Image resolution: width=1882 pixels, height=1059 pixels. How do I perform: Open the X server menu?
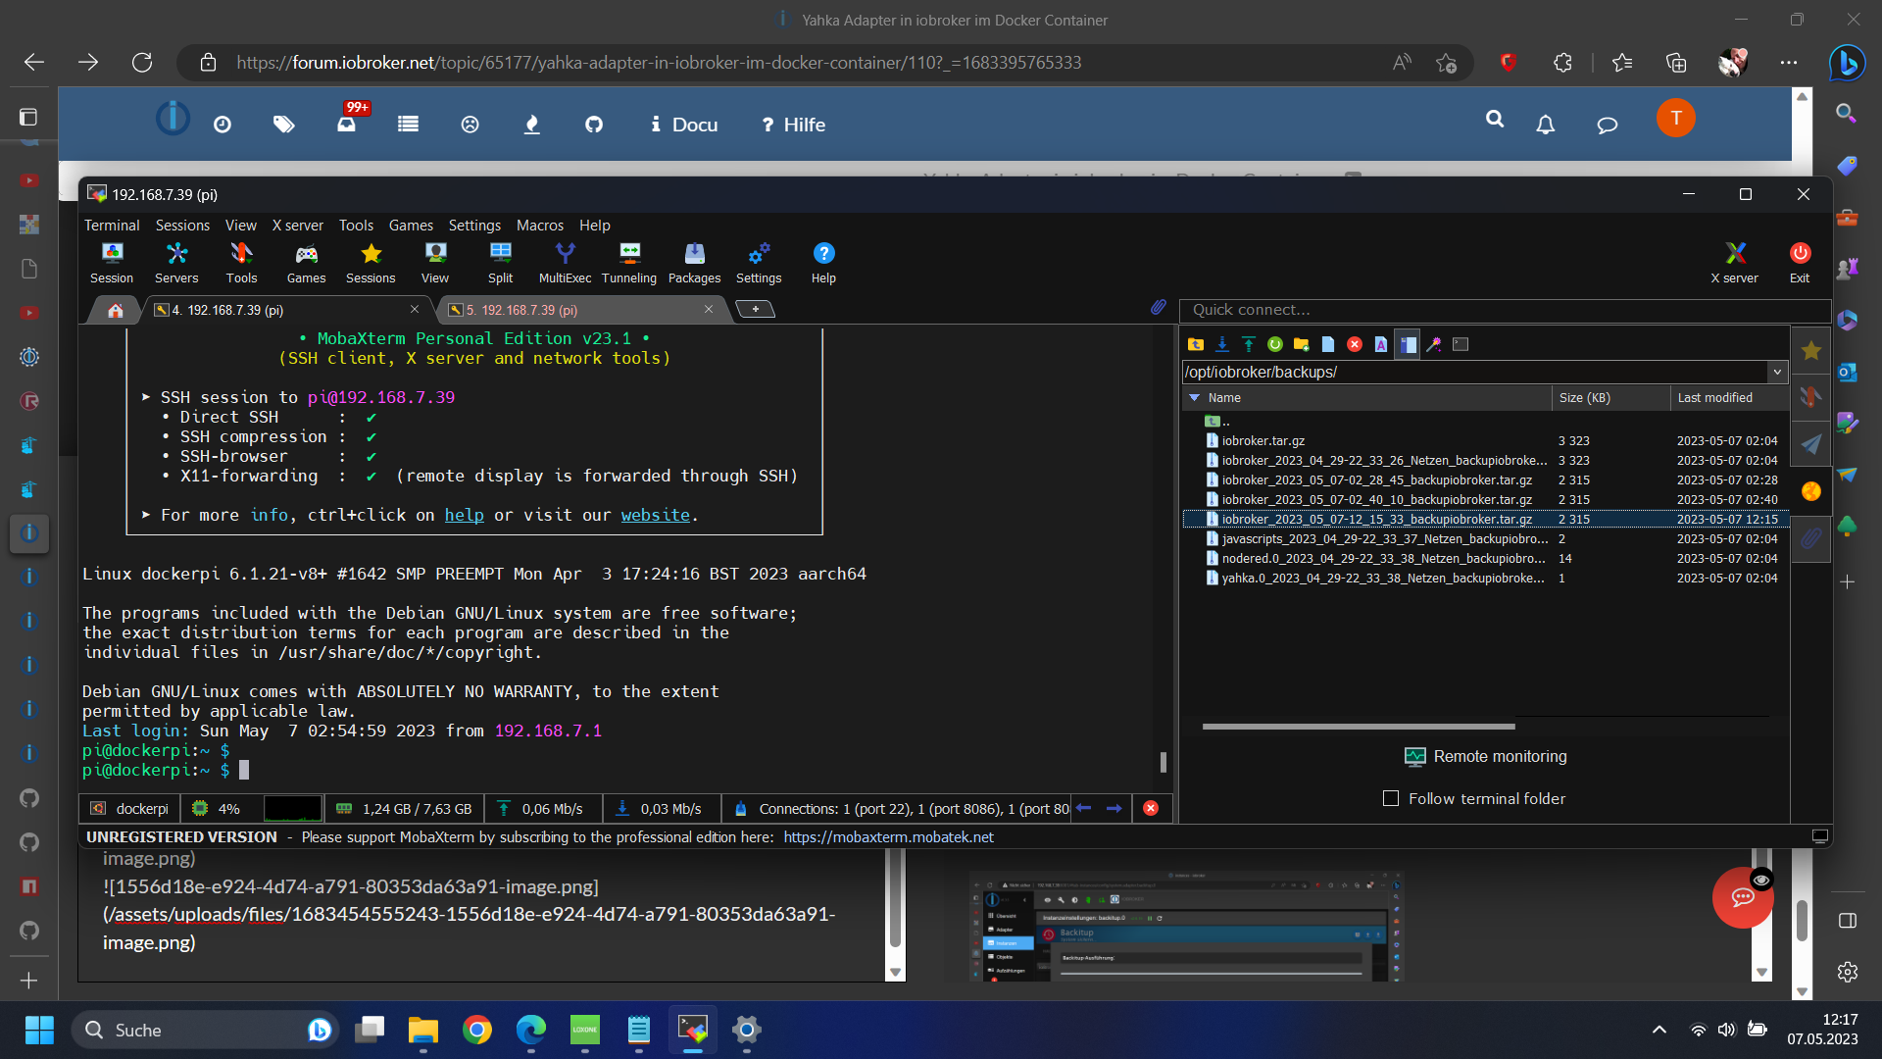(x=297, y=225)
